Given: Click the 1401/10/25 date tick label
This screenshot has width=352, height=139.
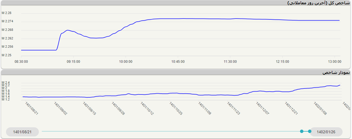Looking at the screenshot, I should pos(176,109).
